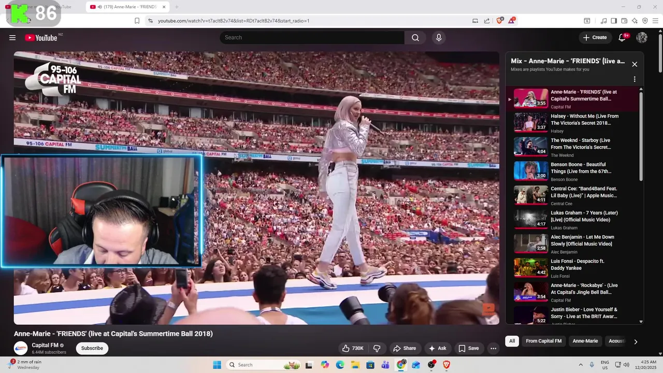Open Microsoft Edge from taskbar

340,365
